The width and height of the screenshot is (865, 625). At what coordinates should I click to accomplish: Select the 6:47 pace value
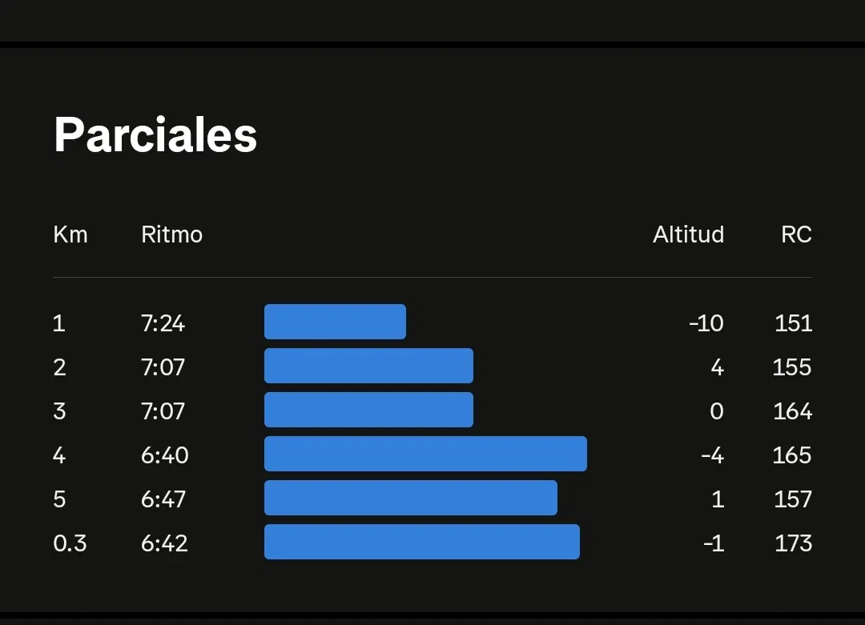163,499
